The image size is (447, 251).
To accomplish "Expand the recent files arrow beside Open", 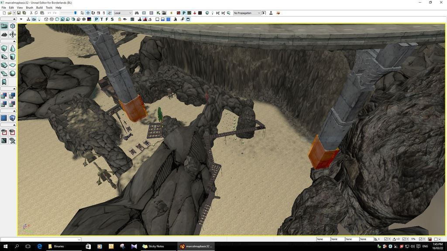I will tap(14, 13).
